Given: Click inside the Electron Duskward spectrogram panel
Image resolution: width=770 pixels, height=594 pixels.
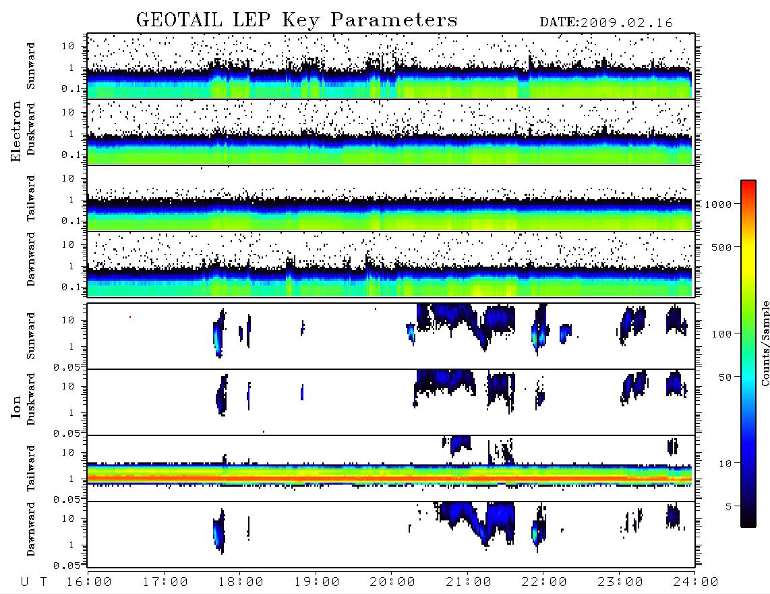Looking at the screenshot, I should click(391, 132).
